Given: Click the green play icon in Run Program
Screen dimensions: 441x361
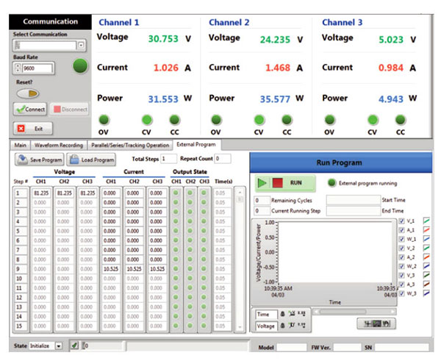Looking at the screenshot, I should pos(262,183).
